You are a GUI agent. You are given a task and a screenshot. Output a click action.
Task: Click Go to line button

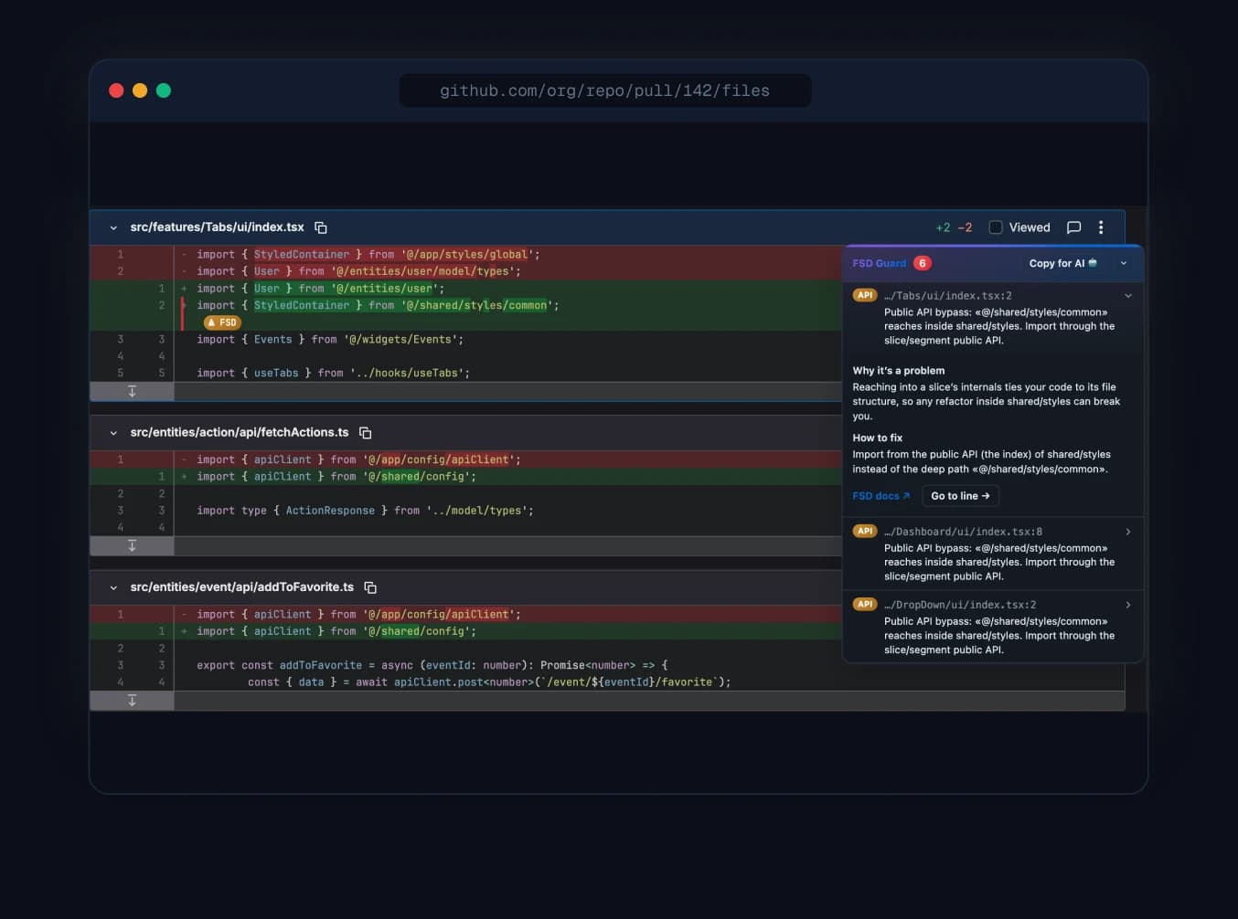click(960, 496)
